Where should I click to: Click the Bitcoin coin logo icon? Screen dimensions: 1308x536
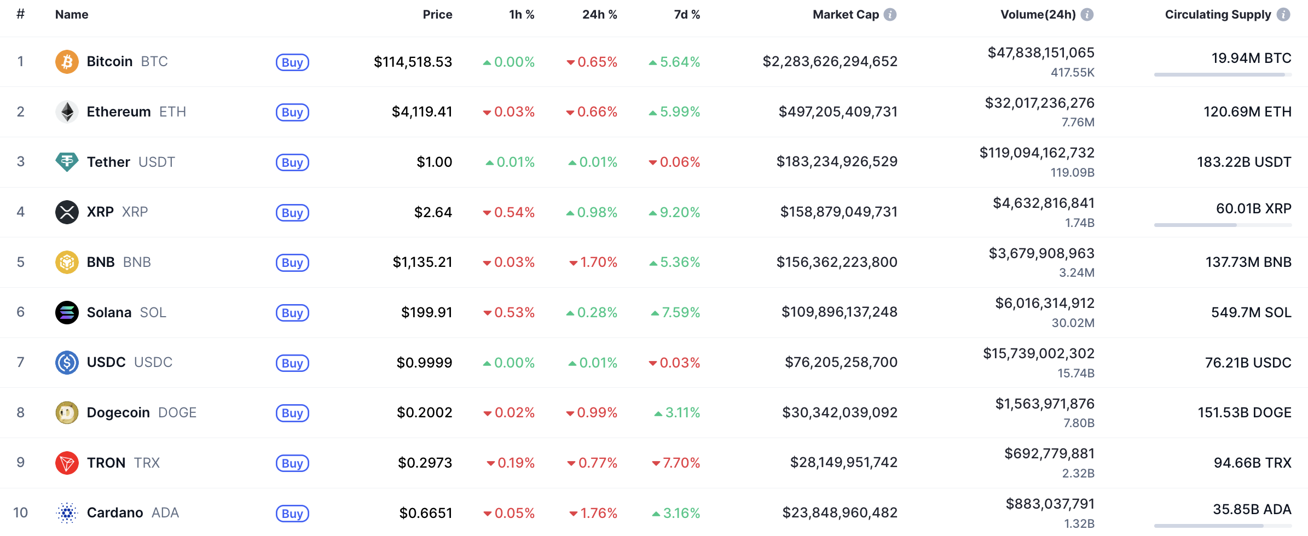pyautogui.click(x=67, y=62)
